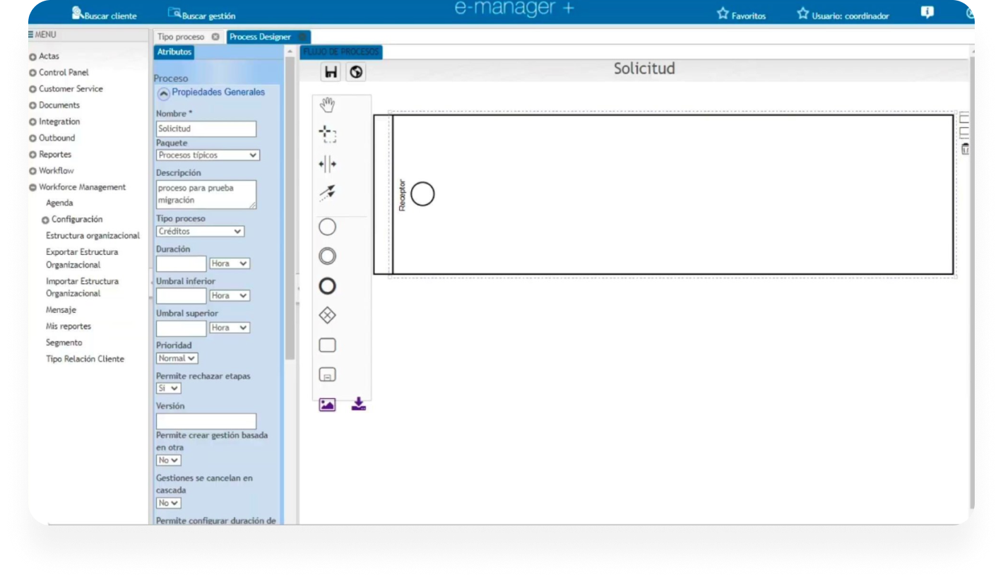Click the Nombre input field
This screenshot has height=582, width=1003.
point(206,129)
